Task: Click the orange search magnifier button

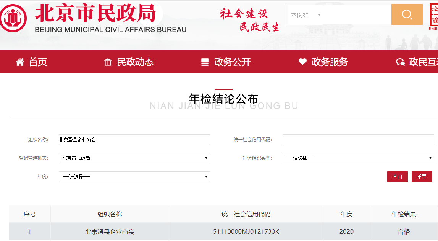Action: 407,14
